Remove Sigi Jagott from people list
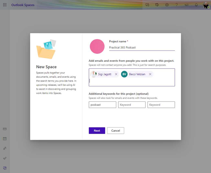The width and height of the screenshot is (211, 173). (116, 74)
